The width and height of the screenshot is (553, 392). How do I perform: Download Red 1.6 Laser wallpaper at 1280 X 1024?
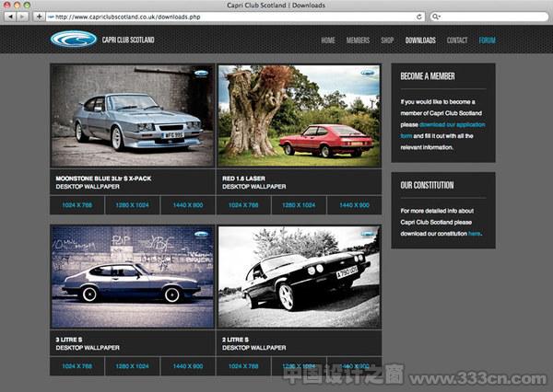pyautogui.click(x=299, y=205)
